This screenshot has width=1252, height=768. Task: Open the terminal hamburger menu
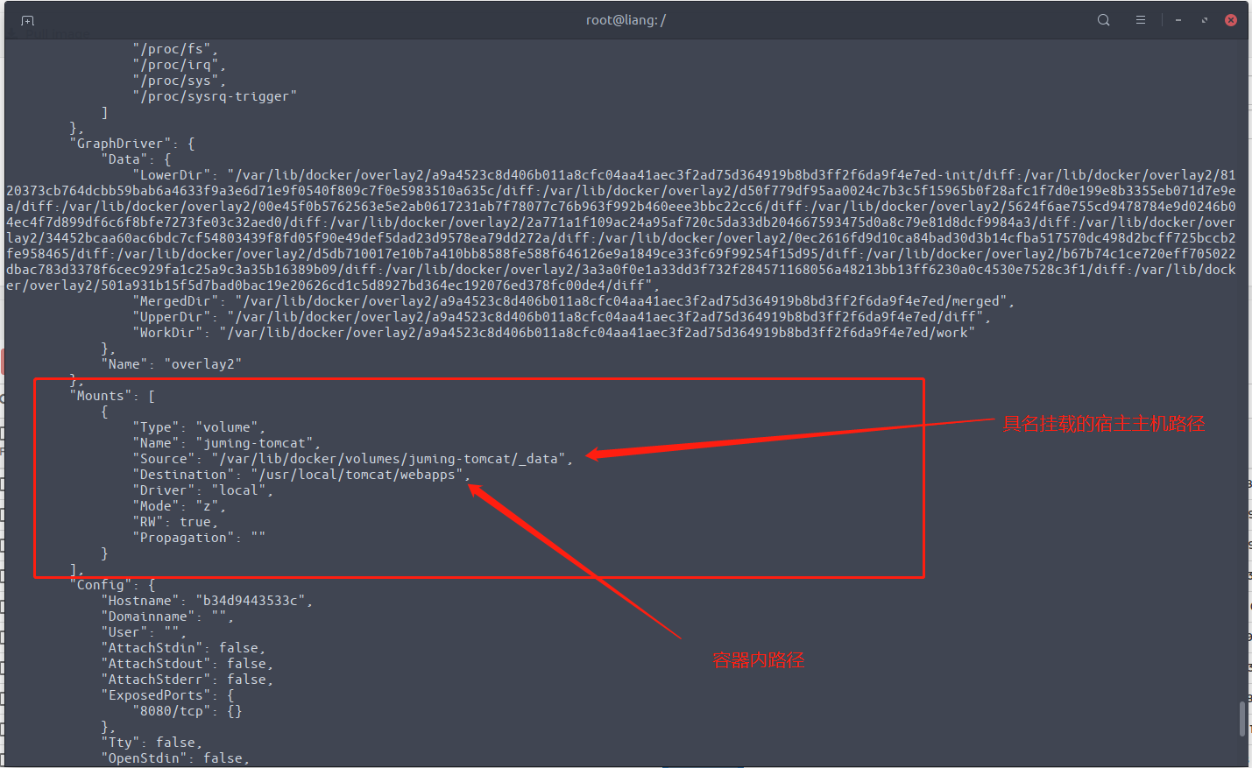coord(1140,20)
